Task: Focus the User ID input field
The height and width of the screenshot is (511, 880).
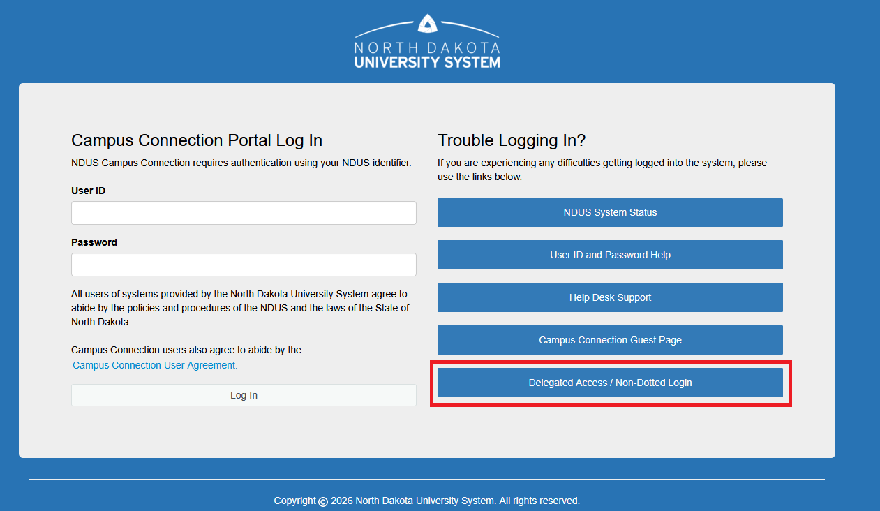Action: click(244, 213)
